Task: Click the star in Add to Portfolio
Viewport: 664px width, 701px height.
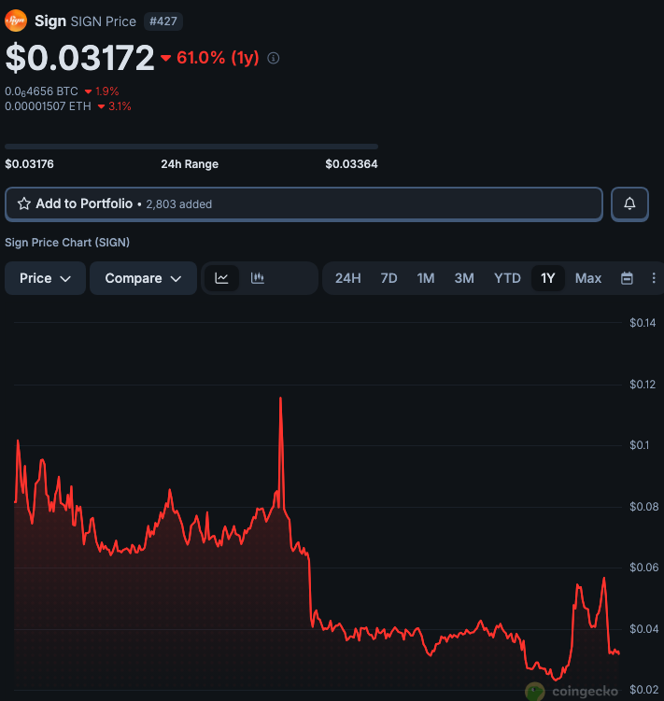Action: point(24,203)
